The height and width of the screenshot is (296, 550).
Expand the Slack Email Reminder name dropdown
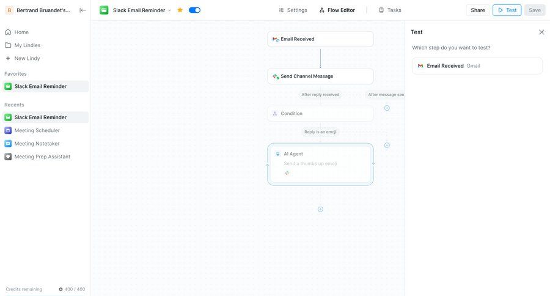169,10
